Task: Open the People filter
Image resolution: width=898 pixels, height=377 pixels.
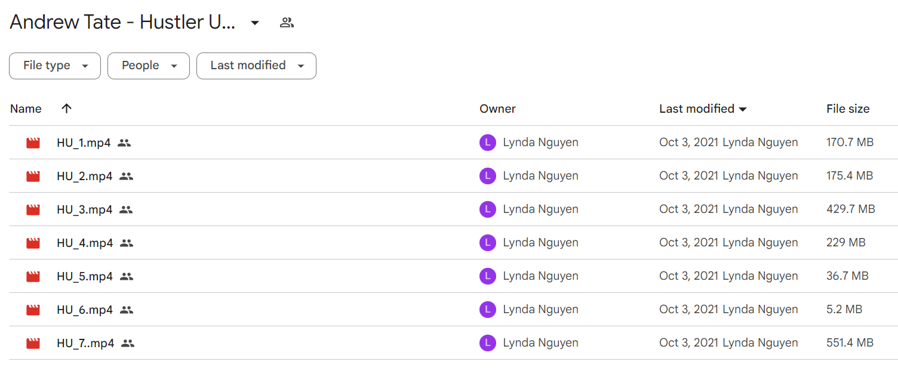Action: (x=149, y=66)
